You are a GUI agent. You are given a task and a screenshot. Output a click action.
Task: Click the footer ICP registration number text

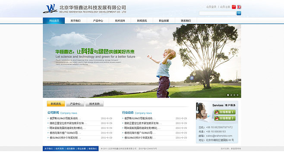coord(148,149)
